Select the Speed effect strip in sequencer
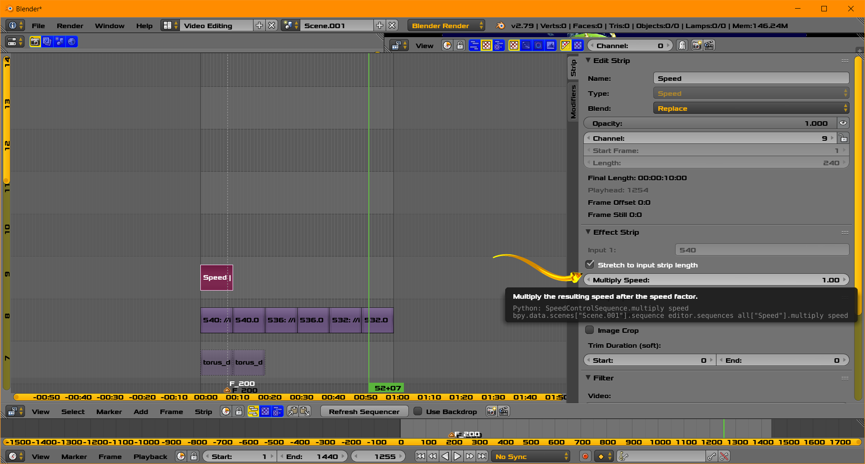865x464 pixels. [x=217, y=277]
